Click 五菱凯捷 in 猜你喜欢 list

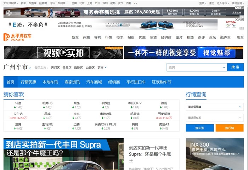pyautogui.click(x=164, y=114)
